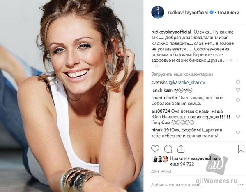Load more comments via Загрузить еще комментарии
Screen dimensions: 246x192
pos(182,74)
